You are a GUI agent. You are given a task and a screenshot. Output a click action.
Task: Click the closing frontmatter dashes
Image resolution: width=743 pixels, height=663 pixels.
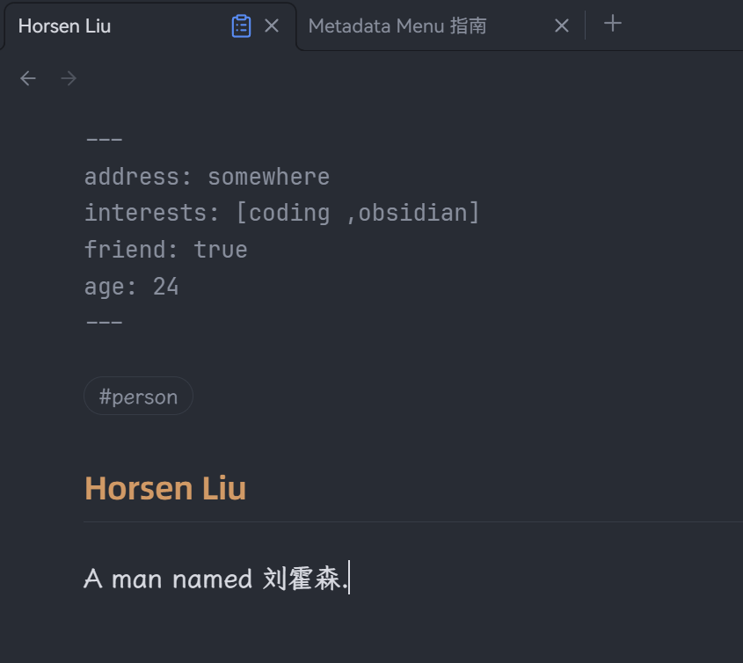coord(104,323)
